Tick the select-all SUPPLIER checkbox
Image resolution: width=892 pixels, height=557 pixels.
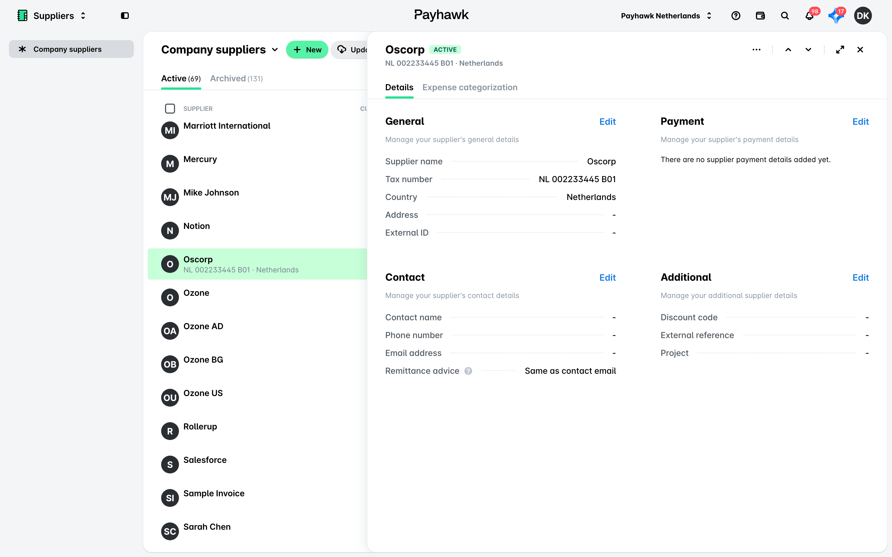(x=170, y=109)
